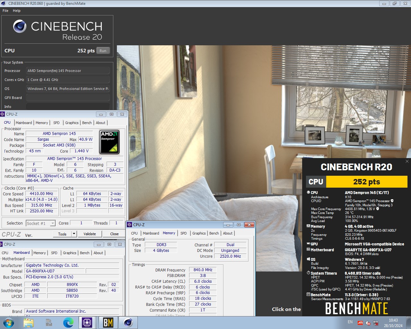Click DC Mode value Unganged
Screen dimensions: 411x329
230,251
